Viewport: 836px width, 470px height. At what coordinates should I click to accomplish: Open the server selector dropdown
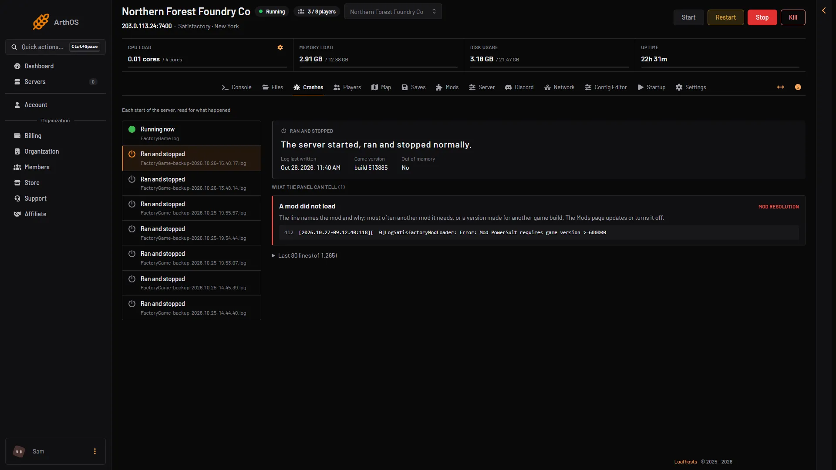(x=393, y=12)
